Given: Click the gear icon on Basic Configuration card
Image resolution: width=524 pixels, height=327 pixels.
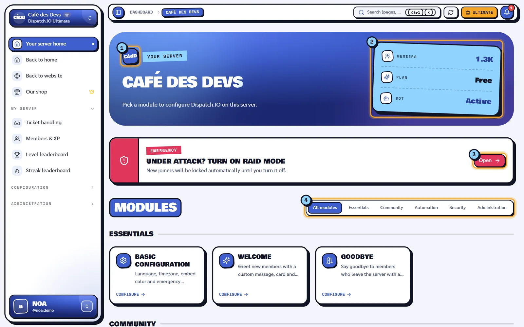Looking at the screenshot, I should pyautogui.click(x=123, y=261).
